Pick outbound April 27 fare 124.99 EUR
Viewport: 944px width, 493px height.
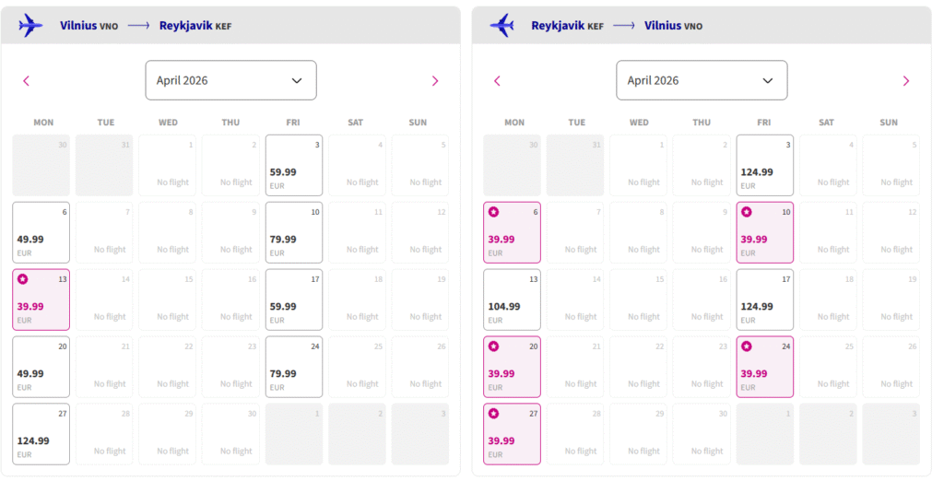tap(41, 434)
